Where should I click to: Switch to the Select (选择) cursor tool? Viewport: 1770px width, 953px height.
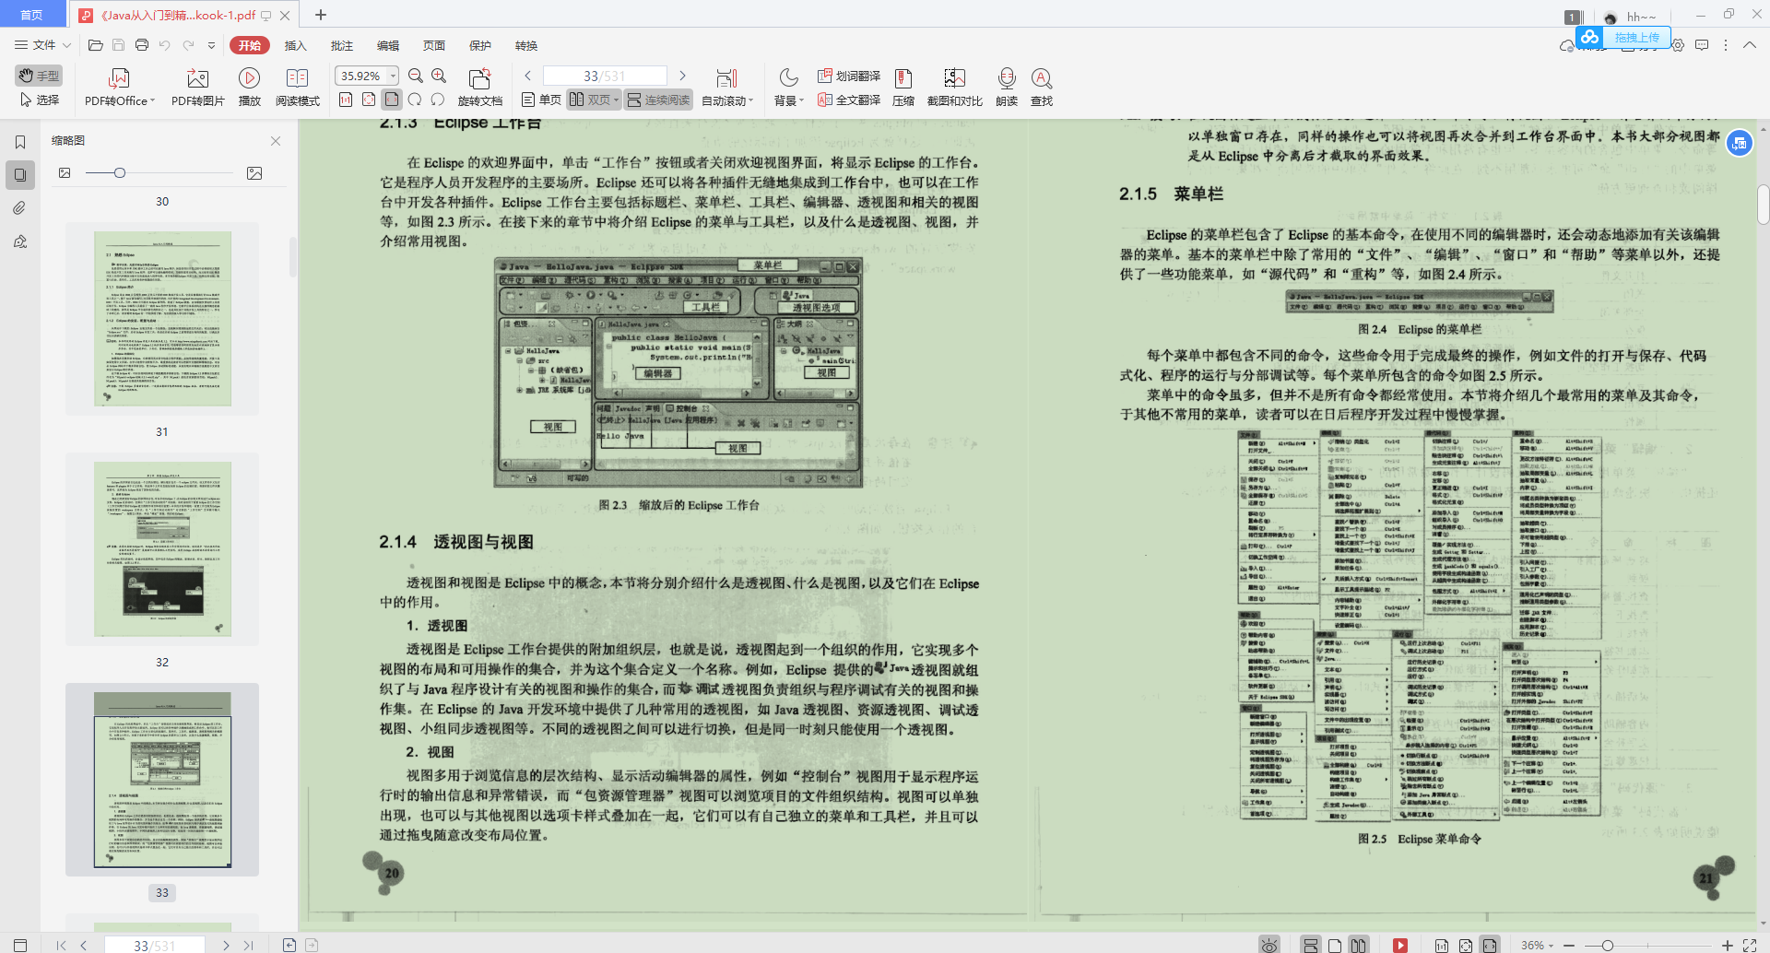(39, 100)
